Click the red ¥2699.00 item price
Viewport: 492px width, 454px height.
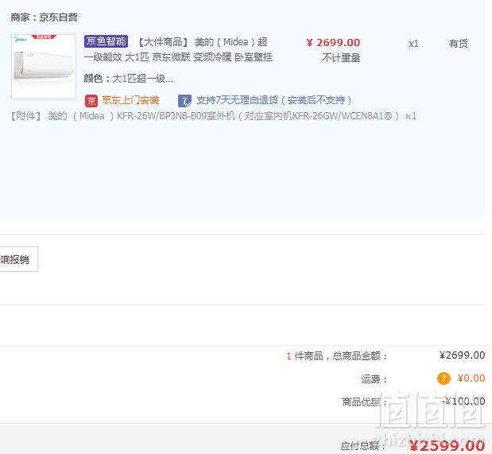click(x=333, y=43)
